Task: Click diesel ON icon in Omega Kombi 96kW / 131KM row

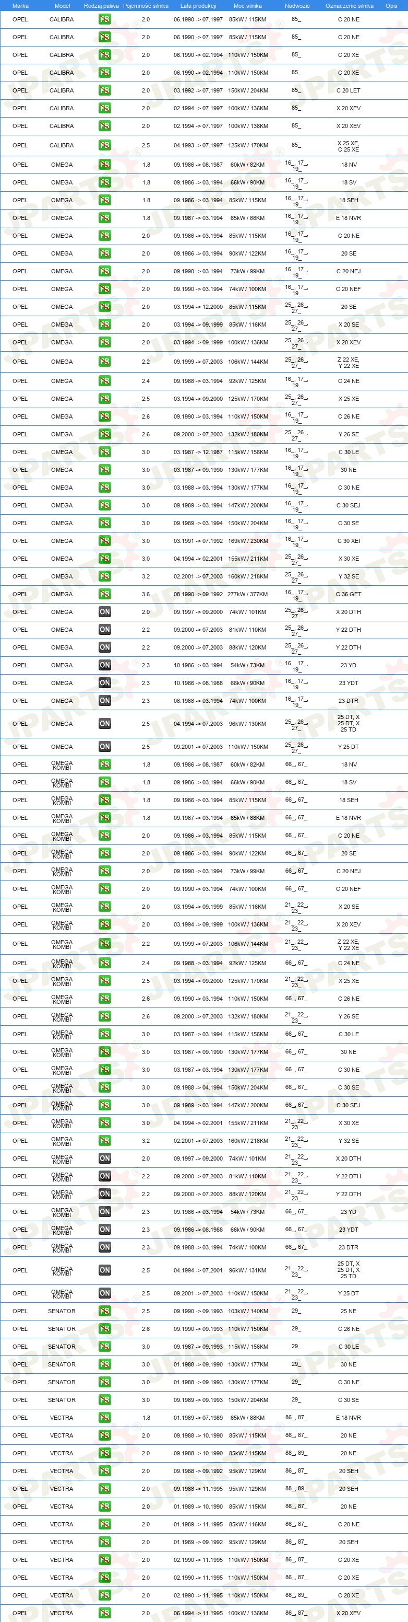Action: 104,1271
